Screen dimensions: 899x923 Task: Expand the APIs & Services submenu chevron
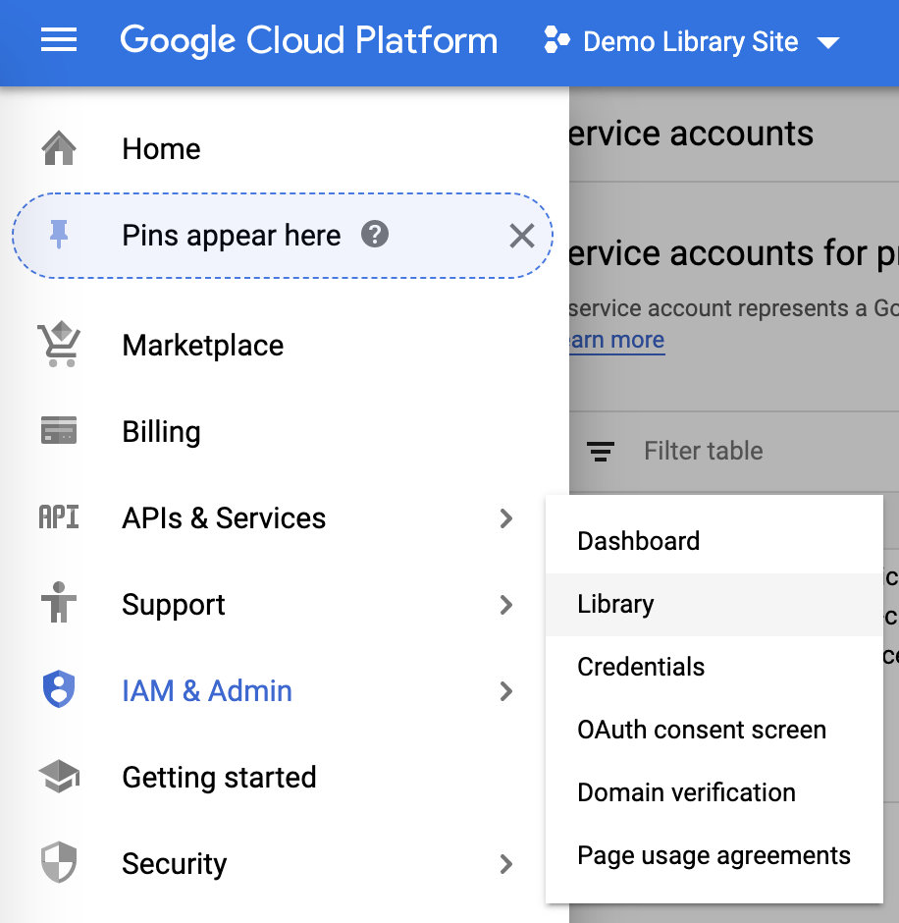pos(506,518)
